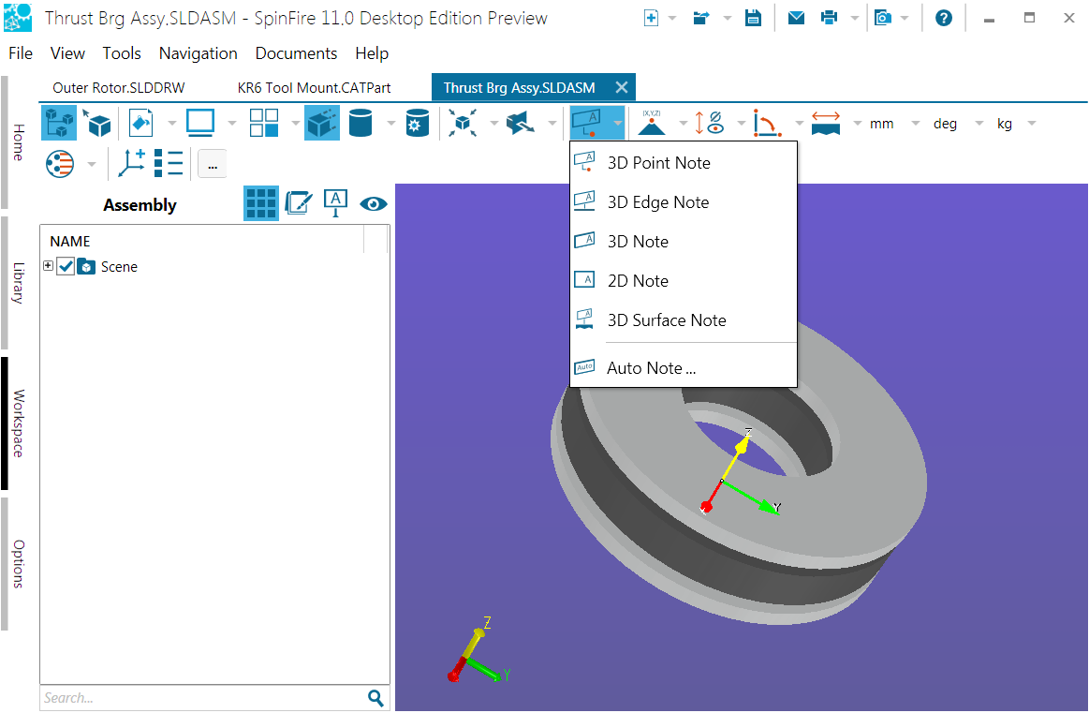The image size is (1089, 713).
Task: Choose 3D Surface Note from the dropdown
Action: (x=666, y=320)
